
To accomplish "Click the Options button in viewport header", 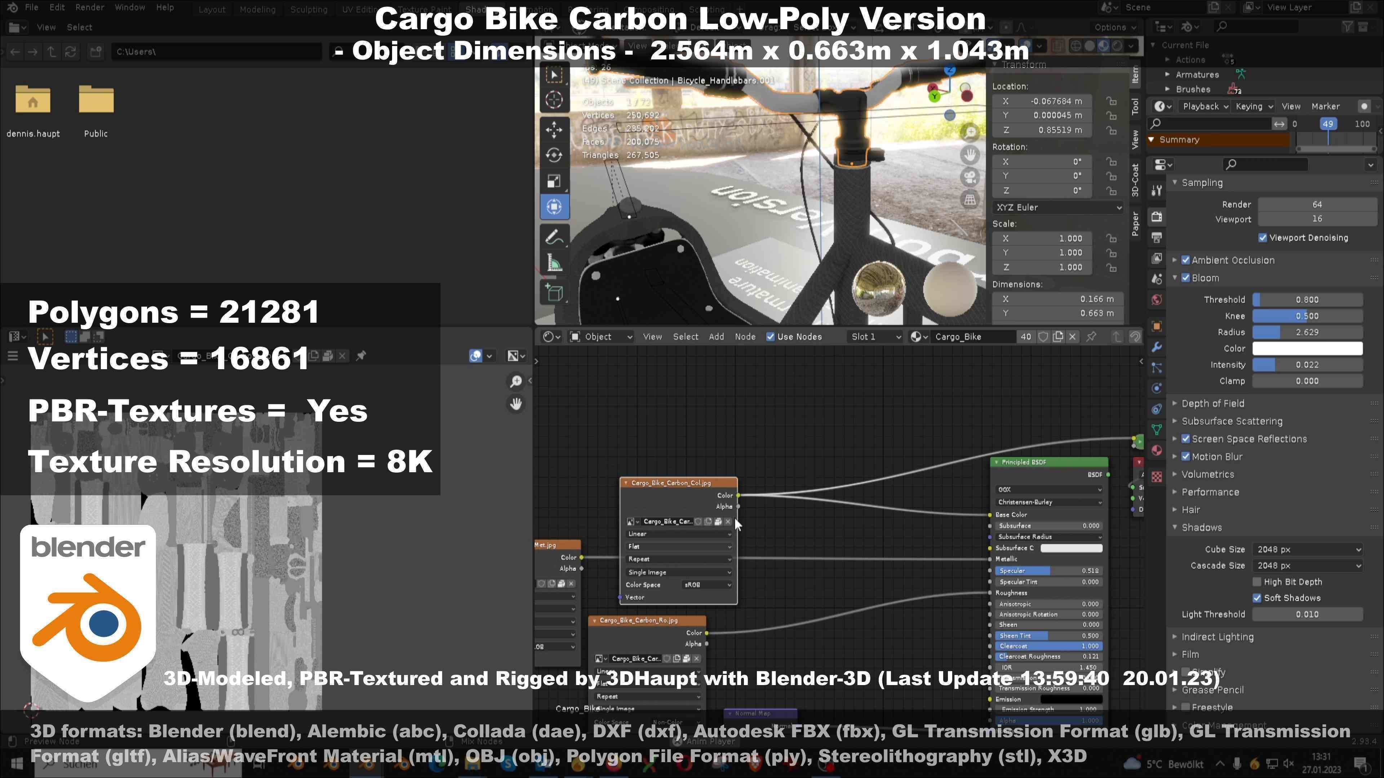I will [x=1115, y=27].
